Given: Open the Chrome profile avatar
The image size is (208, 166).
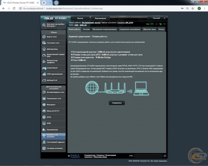Looking at the screenshot, I should pyautogui.click(x=199, y=8).
